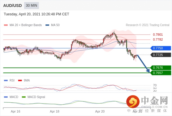Click the blue 0.7750 pivot price tag
The height and width of the screenshot is (116, 172).
click(x=161, y=48)
